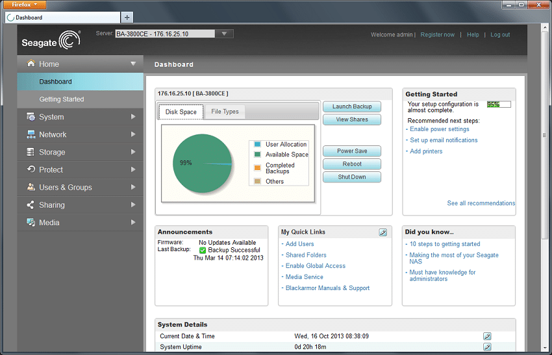Open Must have knowledge for administrators
552x355 pixels.
click(442, 275)
